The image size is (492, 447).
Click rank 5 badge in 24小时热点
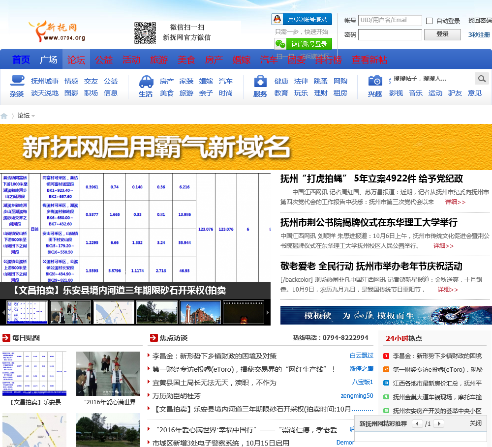[x=386, y=410]
